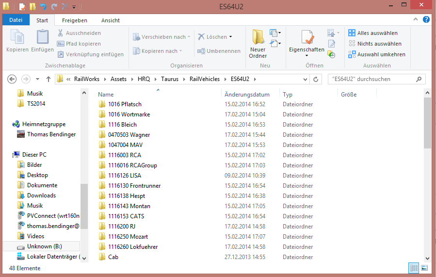Click Nichts auswählen

(375, 44)
